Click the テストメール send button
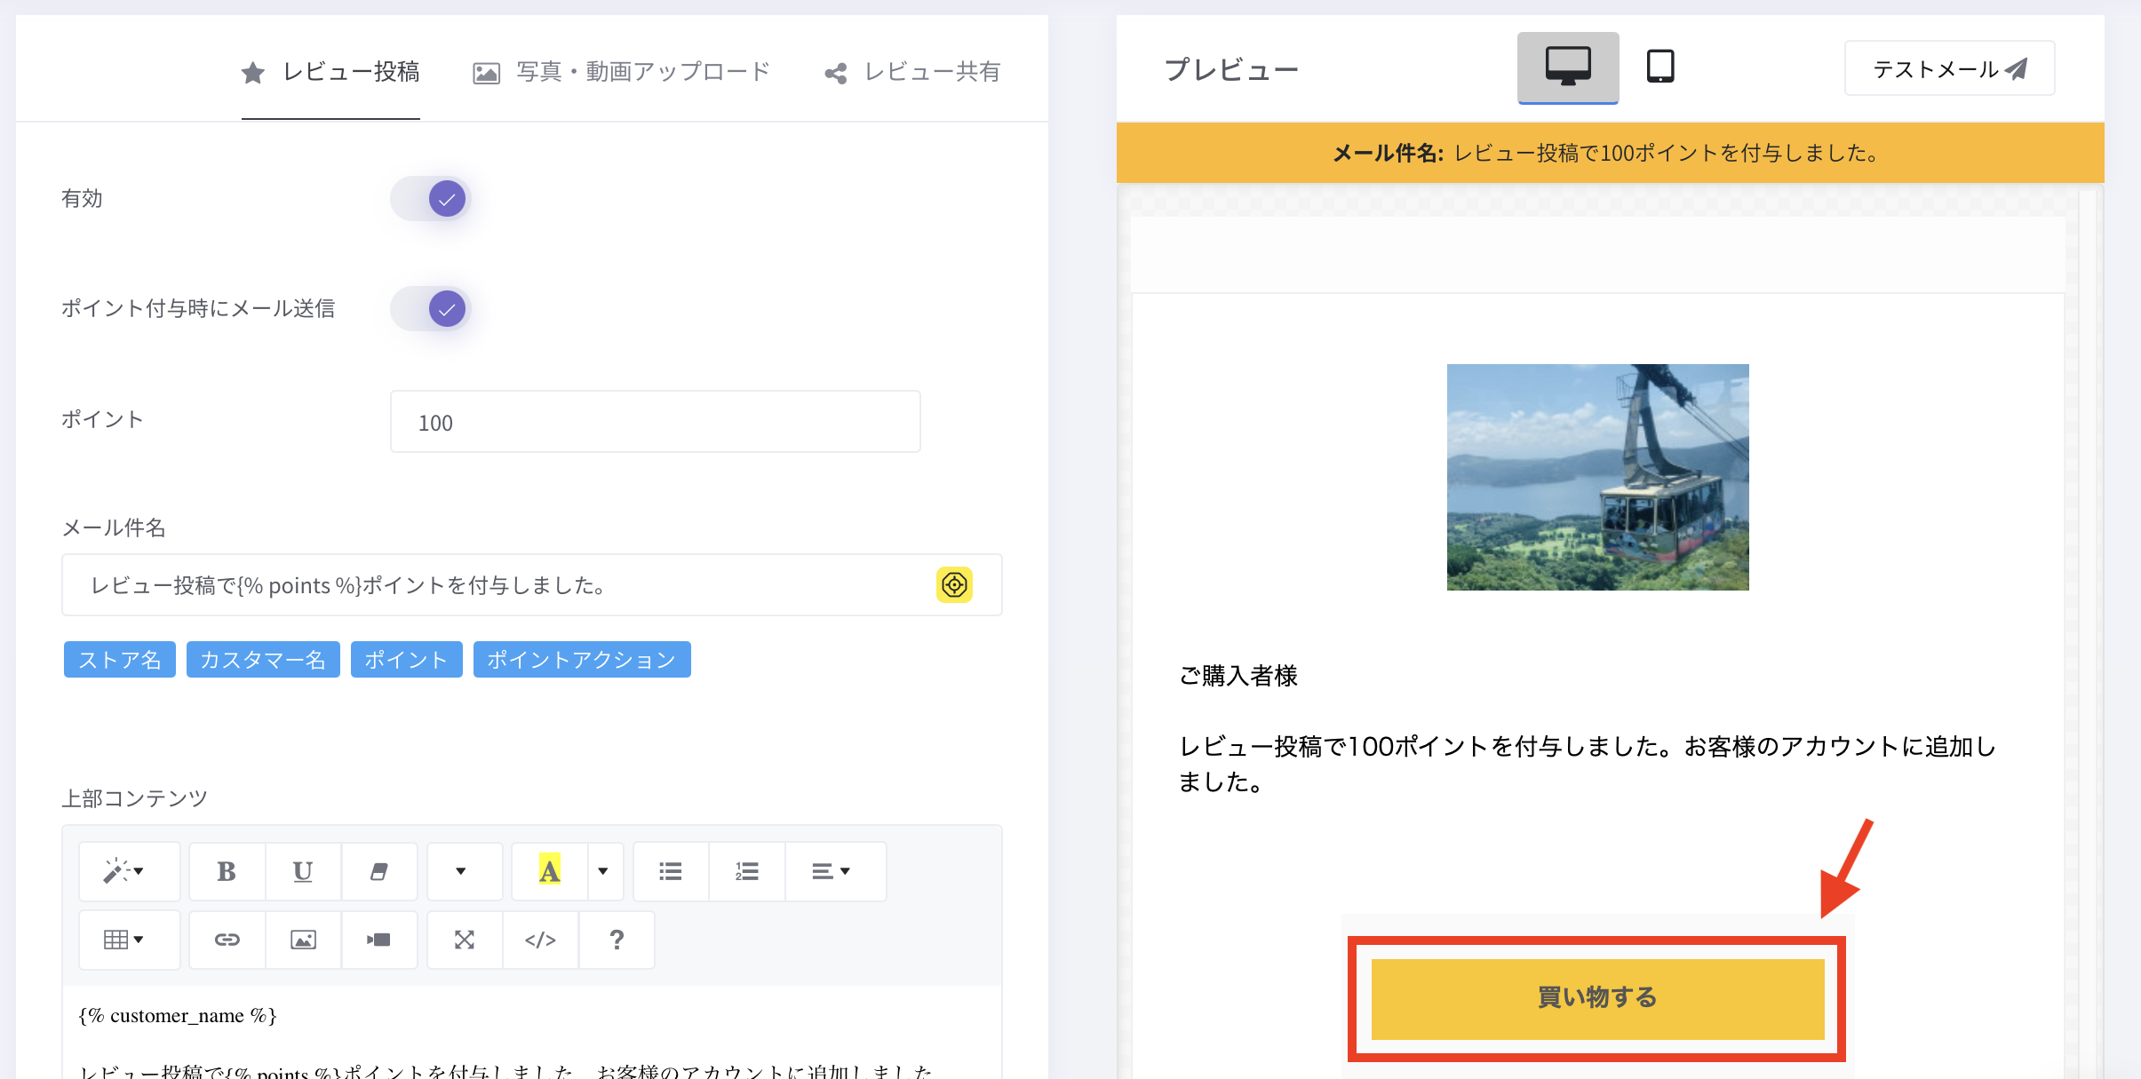Screen dimensions: 2141x1079 tap(1949, 68)
